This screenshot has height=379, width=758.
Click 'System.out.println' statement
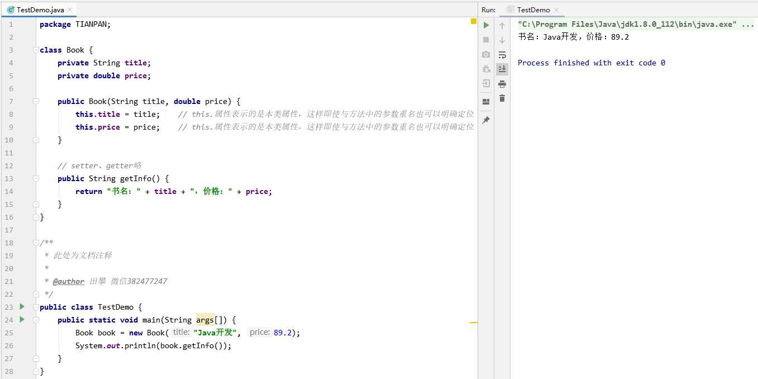pos(153,345)
